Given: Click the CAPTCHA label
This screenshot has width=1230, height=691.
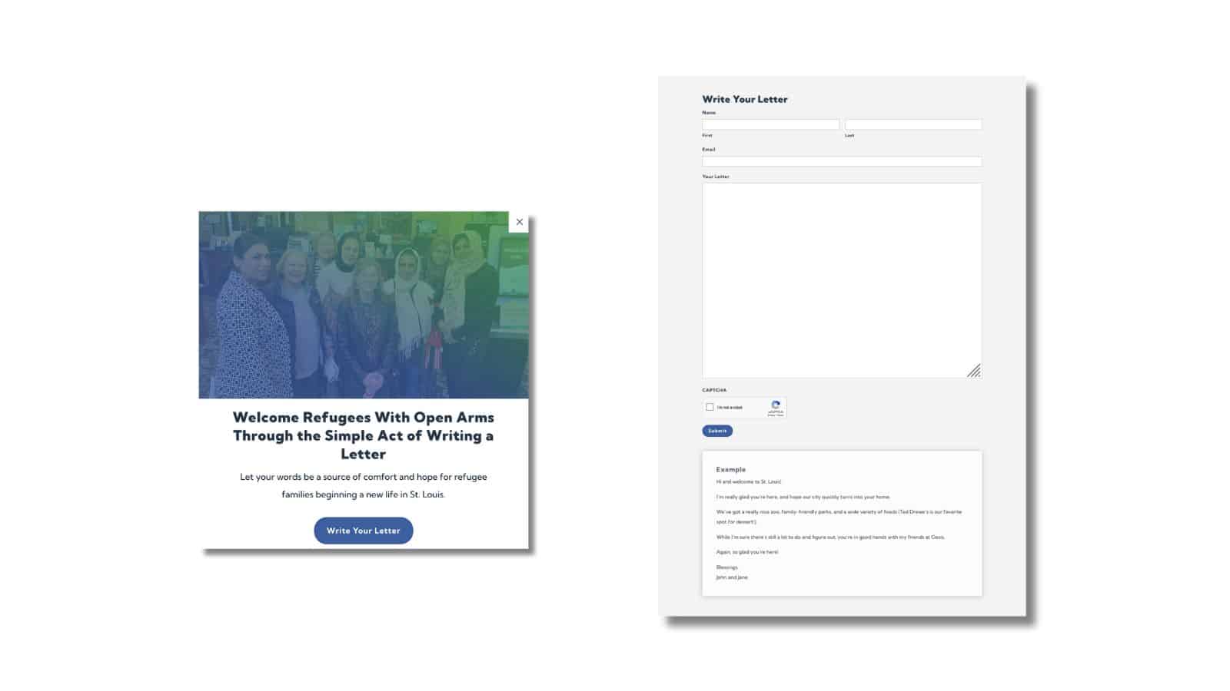Looking at the screenshot, I should [x=713, y=390].
